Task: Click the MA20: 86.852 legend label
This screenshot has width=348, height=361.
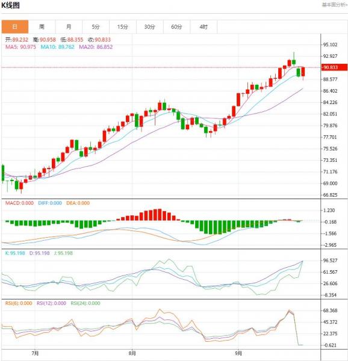Action: coord(96,47)
